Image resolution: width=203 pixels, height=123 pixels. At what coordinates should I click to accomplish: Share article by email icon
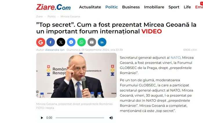point(92,42)
